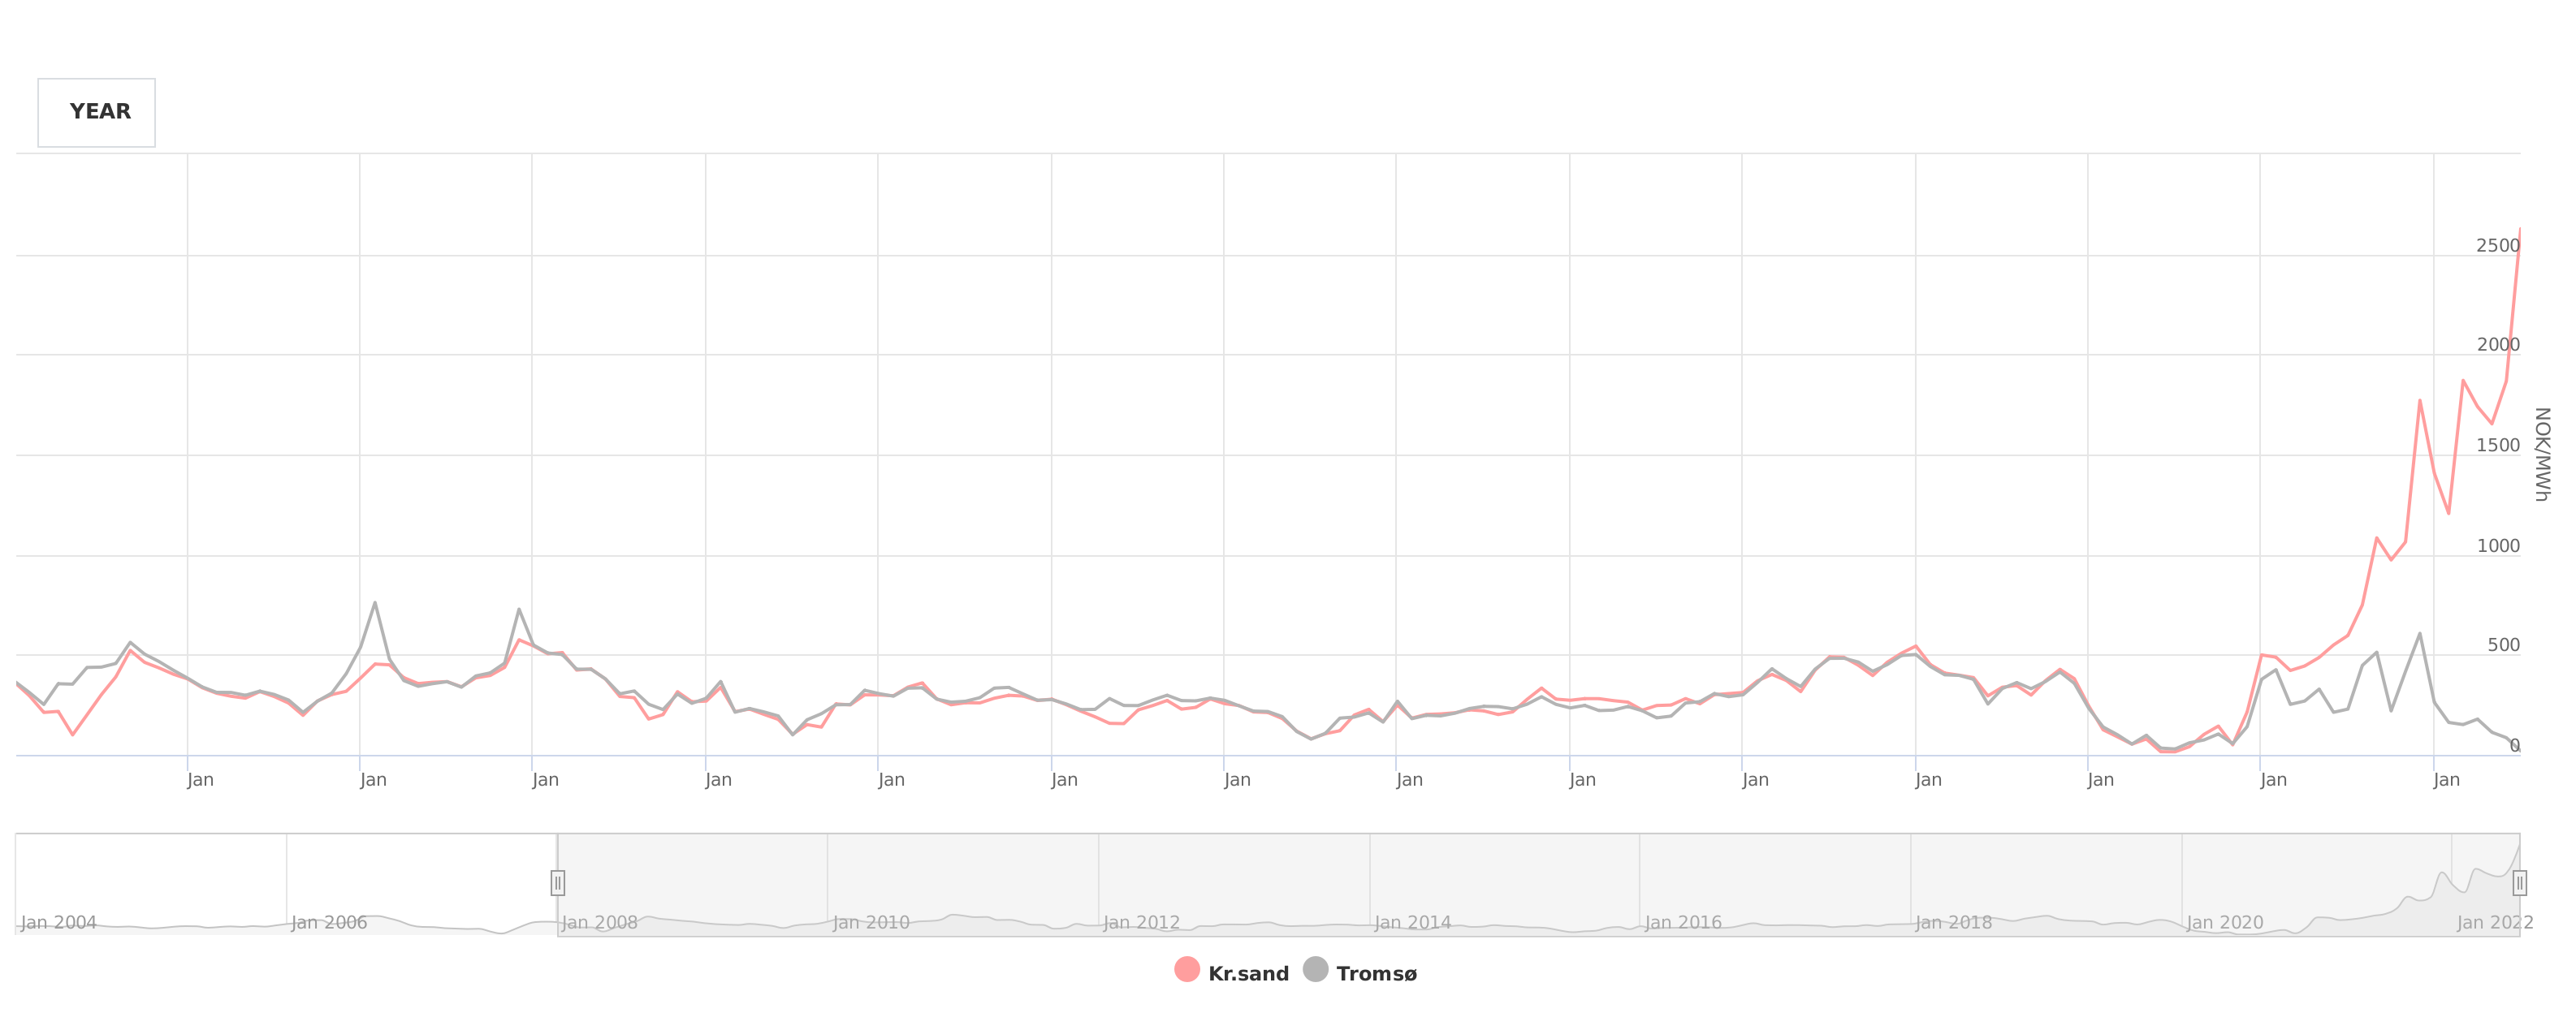Click the 1500 y-axis label
Image resolution: width=2576 pixels, height=1030 pixels.
pos(2498,446)
